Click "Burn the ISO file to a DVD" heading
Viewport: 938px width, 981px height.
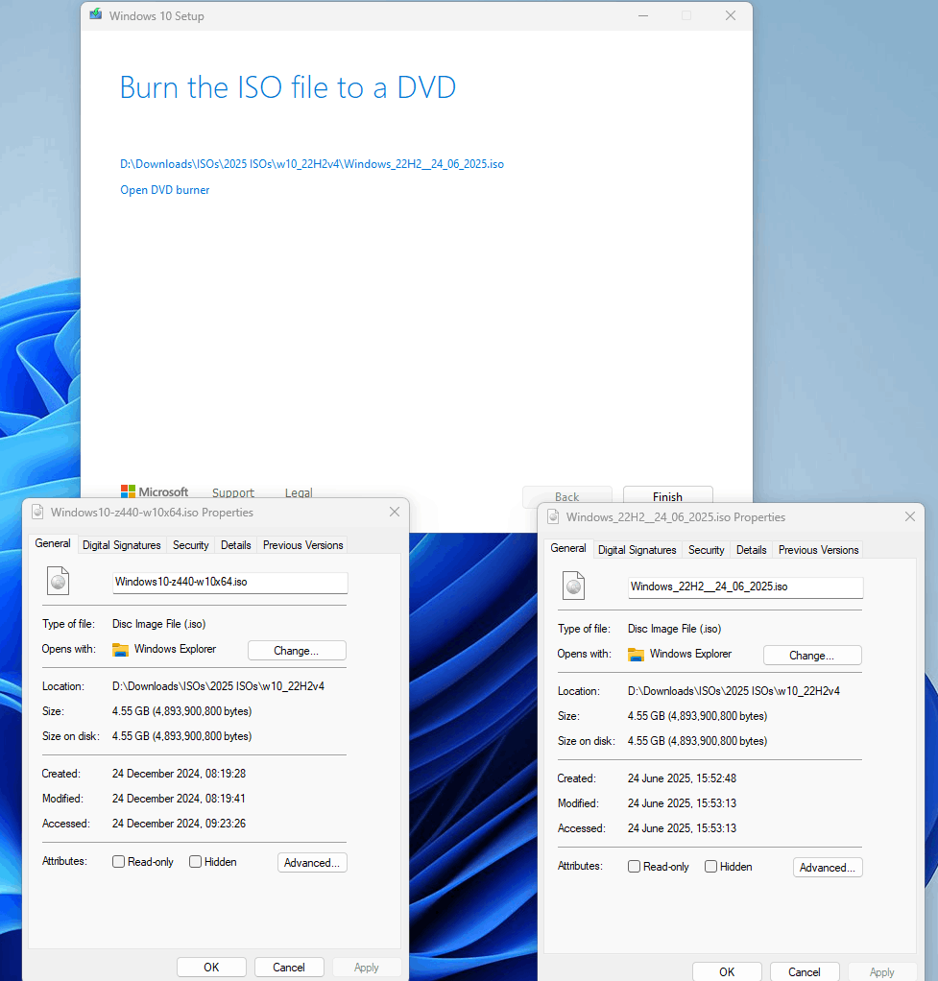(288, 87)
